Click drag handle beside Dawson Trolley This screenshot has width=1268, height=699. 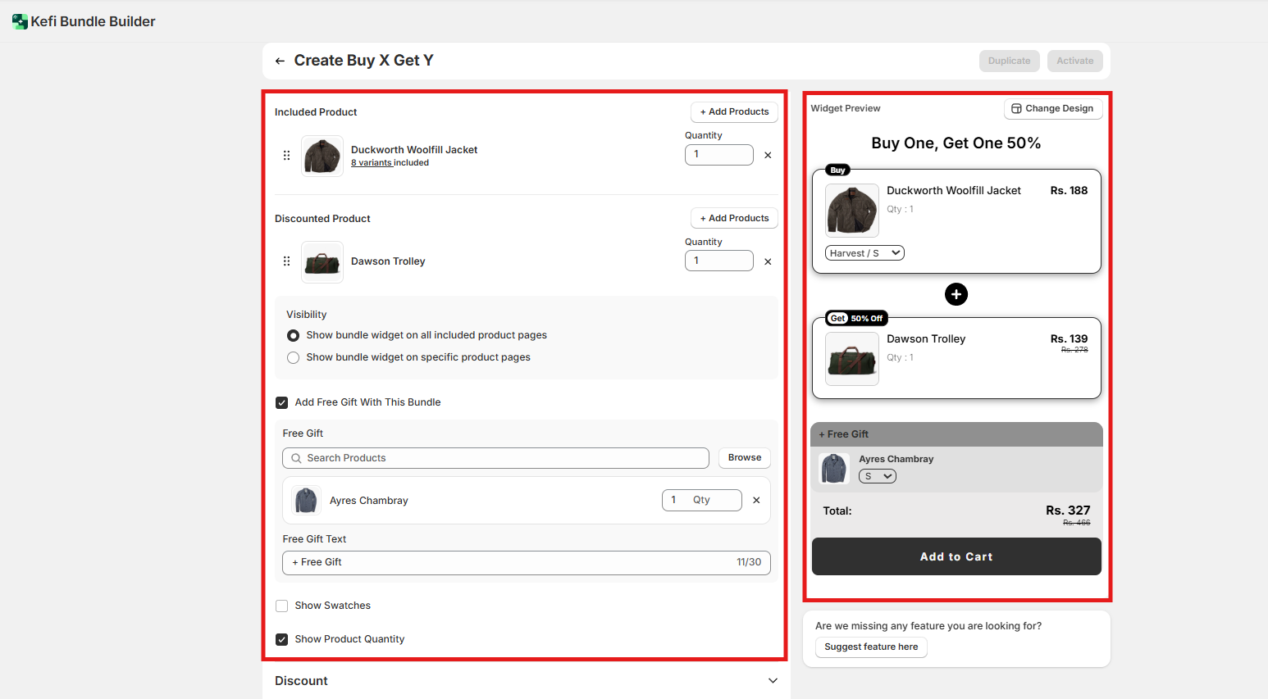point(286,261)
